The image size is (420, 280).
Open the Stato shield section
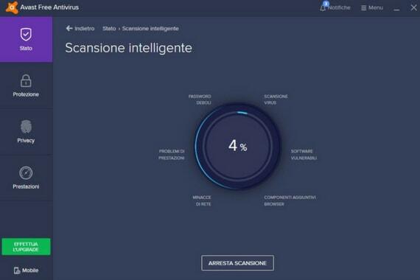(26, 39)
